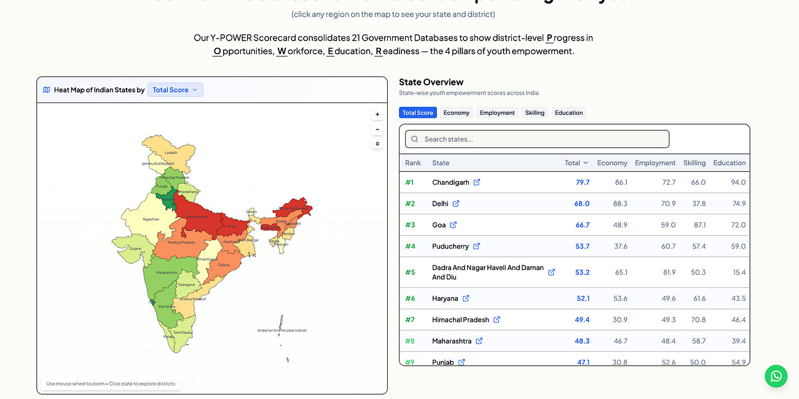Click the search magnifier icon
The height and width of the screenshot is (399, 799).
[415, 139]
